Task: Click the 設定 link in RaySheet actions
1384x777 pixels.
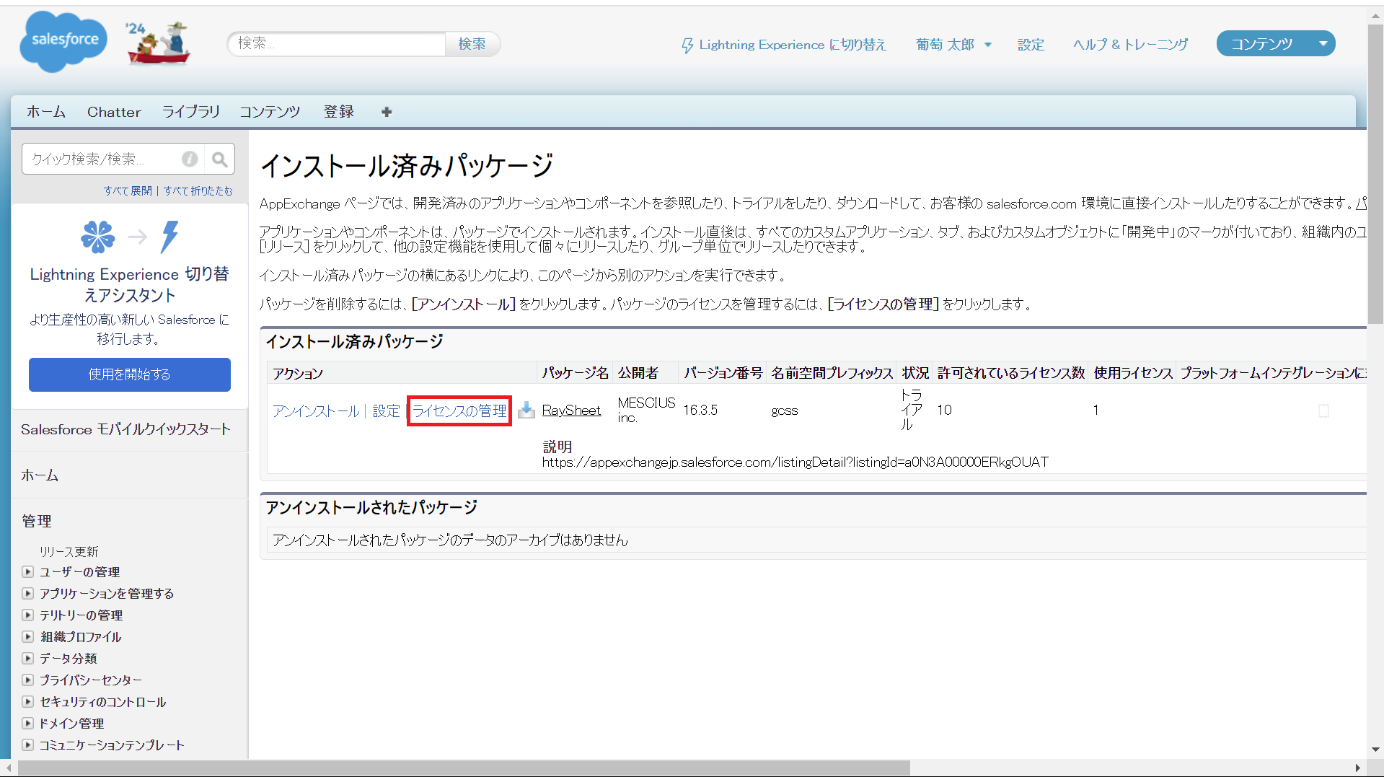Action: pos(386,411)
